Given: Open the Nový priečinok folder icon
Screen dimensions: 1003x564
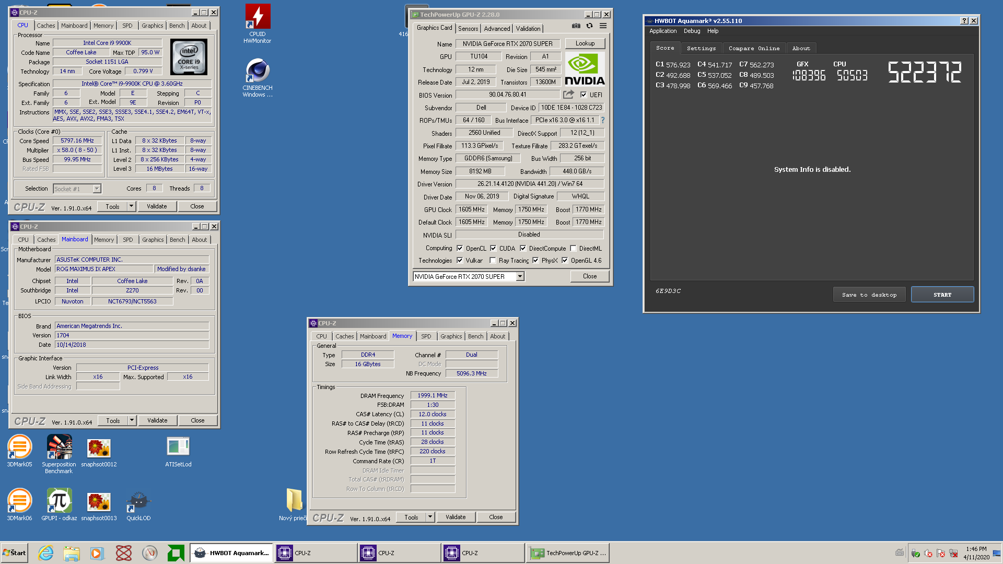Looking at the screenshot, I should tap(293, 504).
